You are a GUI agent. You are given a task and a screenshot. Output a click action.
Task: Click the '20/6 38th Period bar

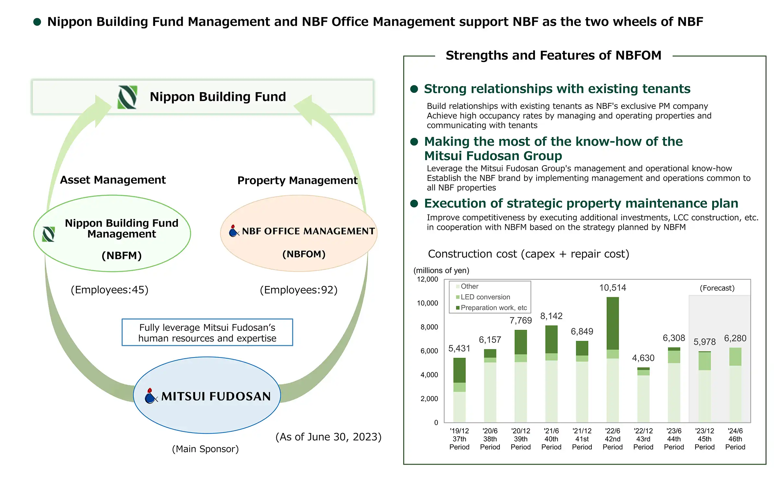click(x=490, y=386)
